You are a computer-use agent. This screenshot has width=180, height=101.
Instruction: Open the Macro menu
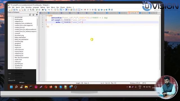tap(53, 7)
